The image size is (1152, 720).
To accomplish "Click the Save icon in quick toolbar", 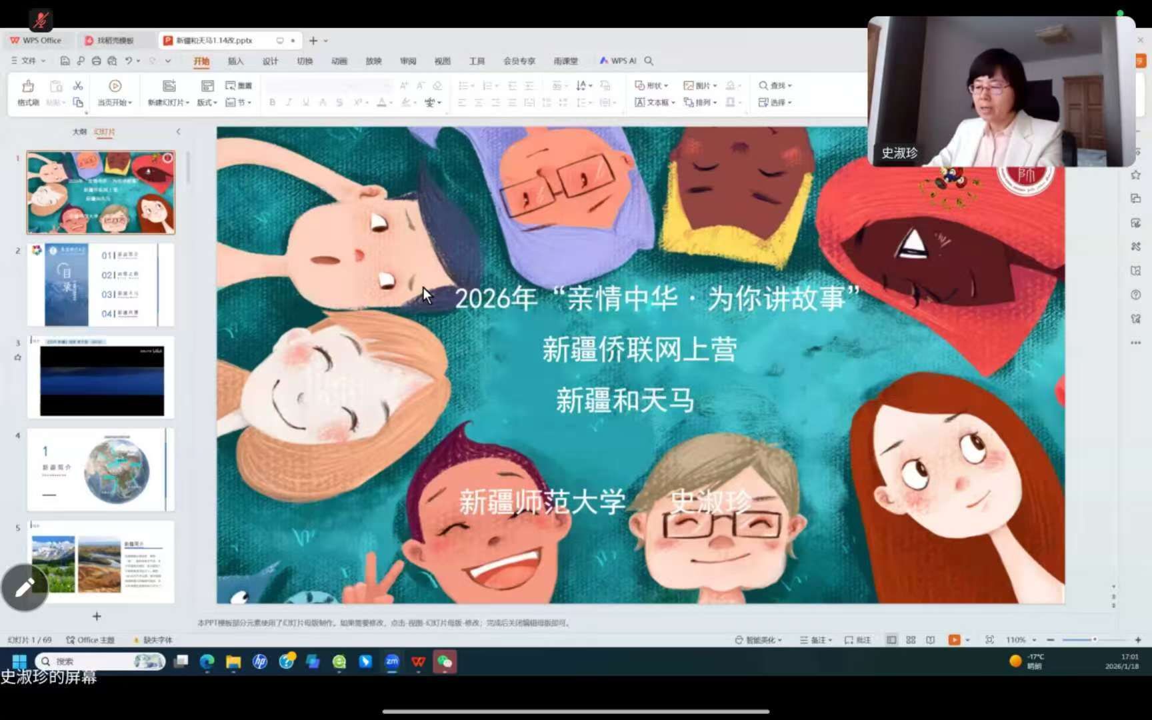I will (x=65, y=61).
